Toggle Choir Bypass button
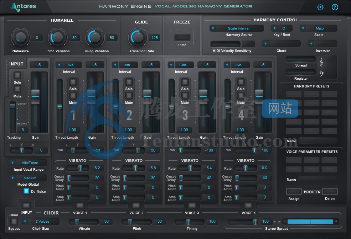The height and width of the screenshot is (239, 351). pos(14,222)
